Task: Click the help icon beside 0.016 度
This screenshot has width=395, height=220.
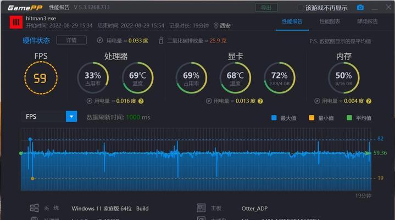Action: tap(141, 101)
